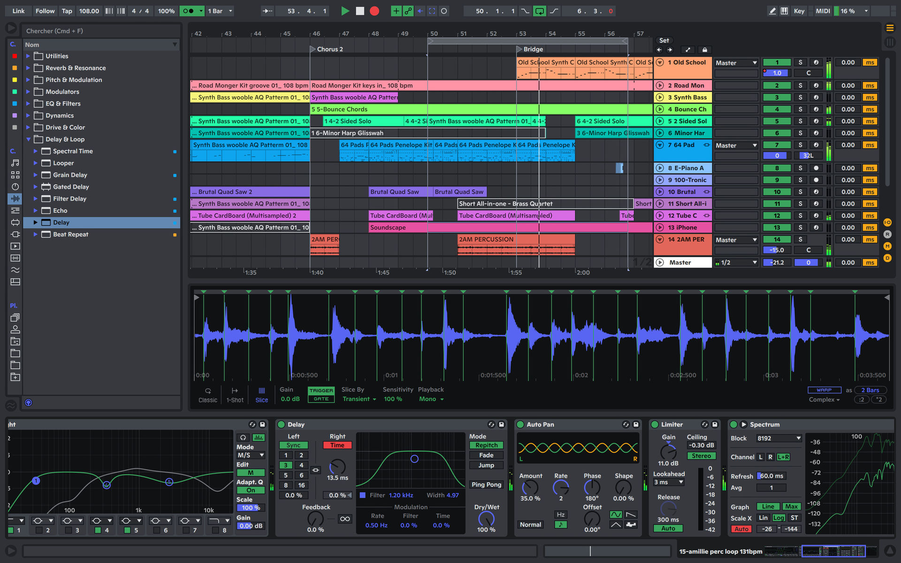The height and width of the screenshot is (563, 901).
Task: Click the Stop transport button
Action: [x=360, y=11]
